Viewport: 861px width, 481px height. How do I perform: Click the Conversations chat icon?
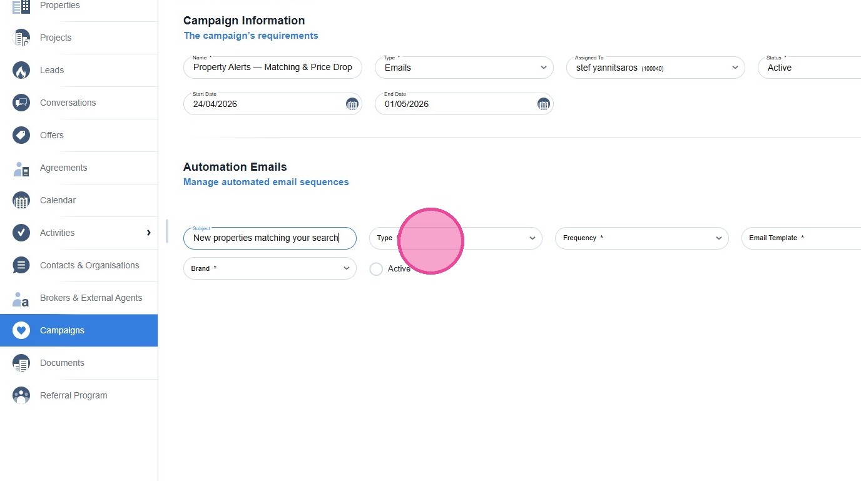21,103
